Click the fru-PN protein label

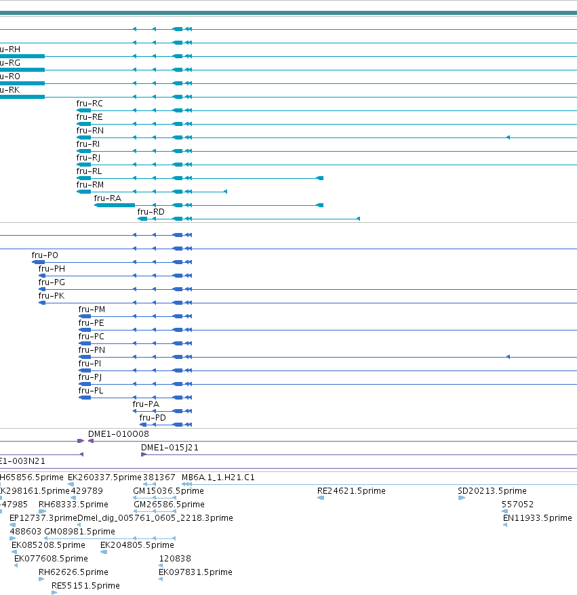tap(92, 350)
